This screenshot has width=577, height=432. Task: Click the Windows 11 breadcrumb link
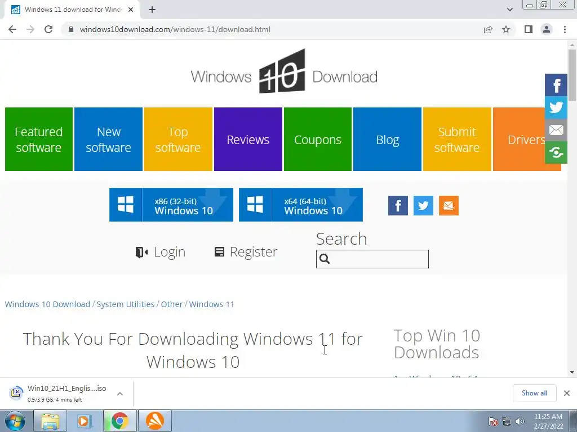[x=212, y=304]
